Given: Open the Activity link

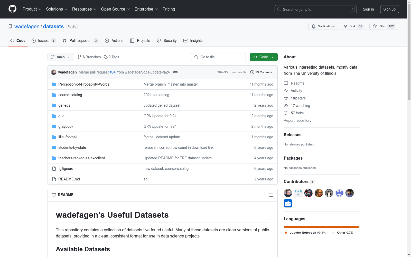Looking at the screenshot, I should coord(293,91).
